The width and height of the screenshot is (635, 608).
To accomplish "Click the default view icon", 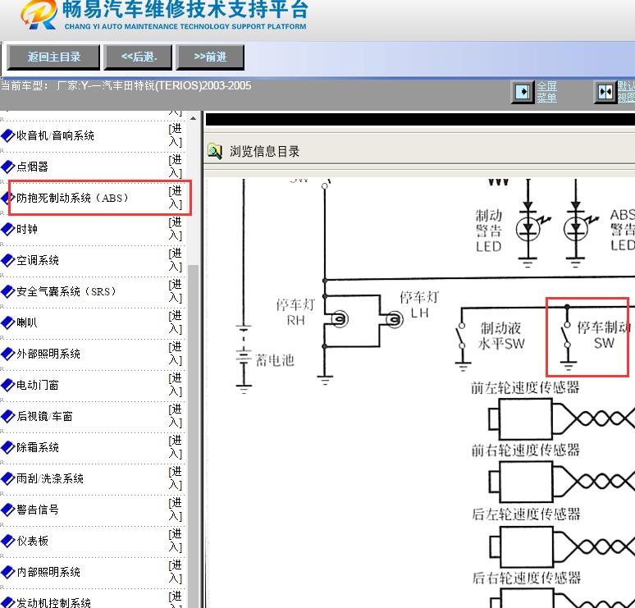I will point(605,92).
